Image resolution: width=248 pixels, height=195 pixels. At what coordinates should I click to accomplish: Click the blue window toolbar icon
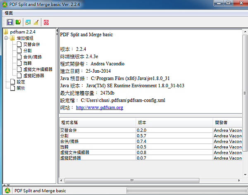pos(28,22)
